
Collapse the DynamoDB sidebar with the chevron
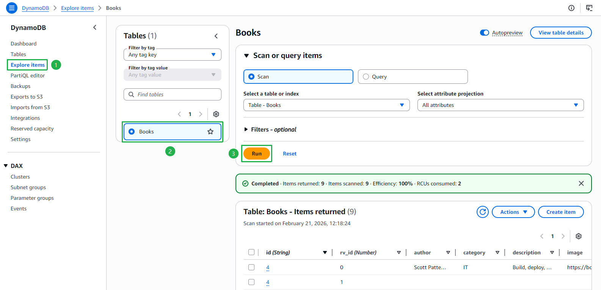95,27
